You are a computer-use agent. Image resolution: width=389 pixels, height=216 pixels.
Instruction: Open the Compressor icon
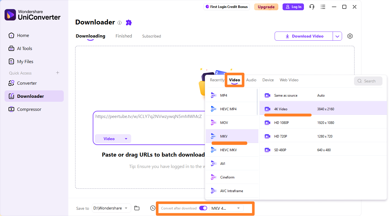coord(11,109)
